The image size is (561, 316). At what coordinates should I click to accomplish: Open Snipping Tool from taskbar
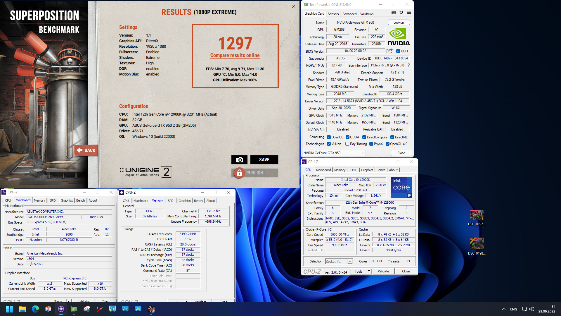[x=87, y=309]
